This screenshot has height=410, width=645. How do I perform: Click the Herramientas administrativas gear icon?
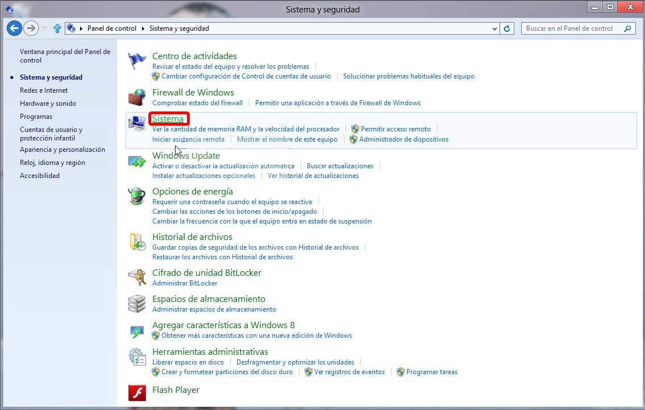pos(137,357)
